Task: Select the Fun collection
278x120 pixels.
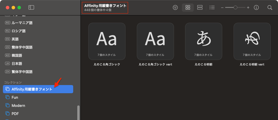Action: (x=15, y=97)
